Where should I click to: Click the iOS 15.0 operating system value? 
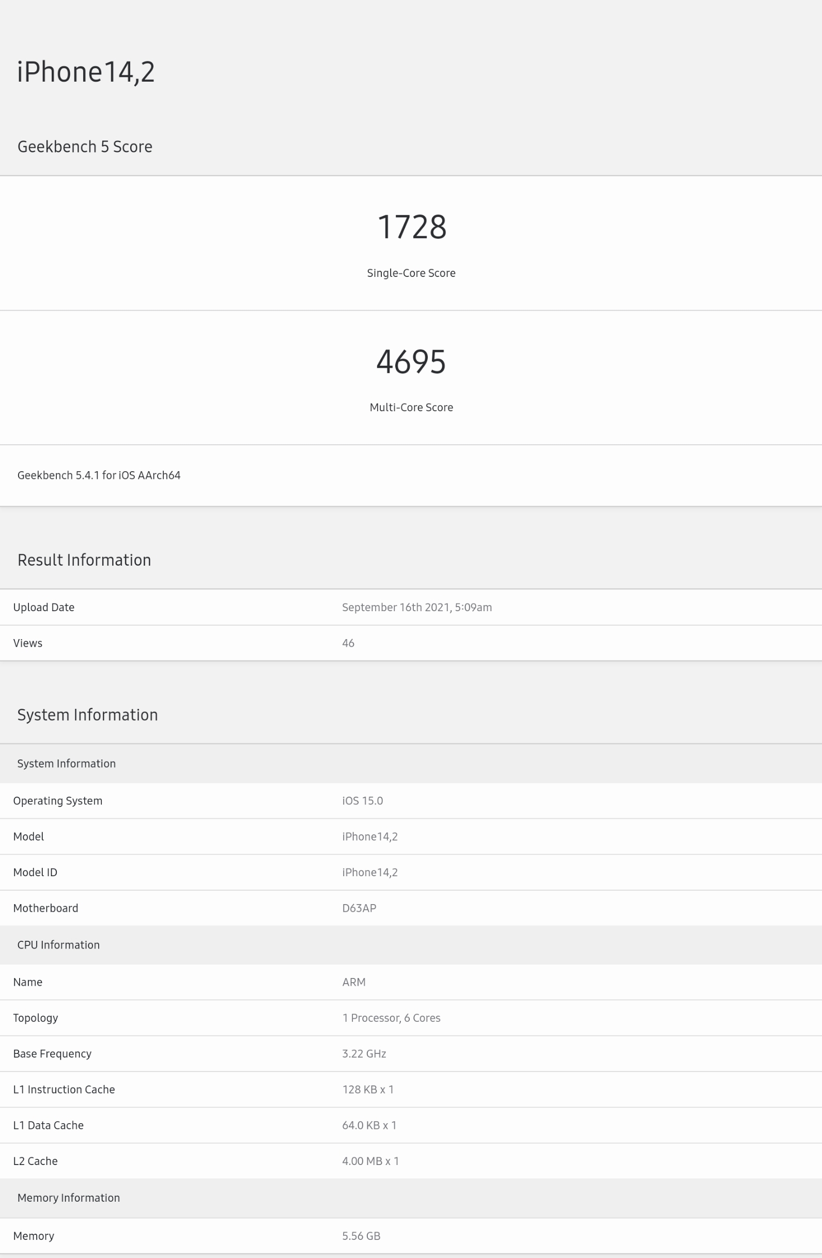[x=362, y=800]
